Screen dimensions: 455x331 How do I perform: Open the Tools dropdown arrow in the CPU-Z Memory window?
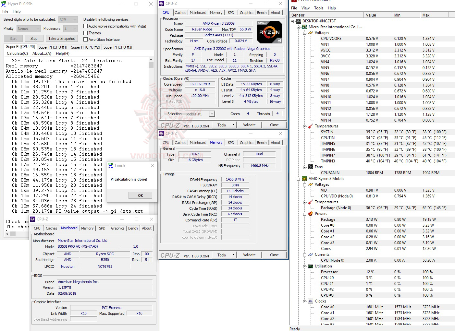coord(233,255)
